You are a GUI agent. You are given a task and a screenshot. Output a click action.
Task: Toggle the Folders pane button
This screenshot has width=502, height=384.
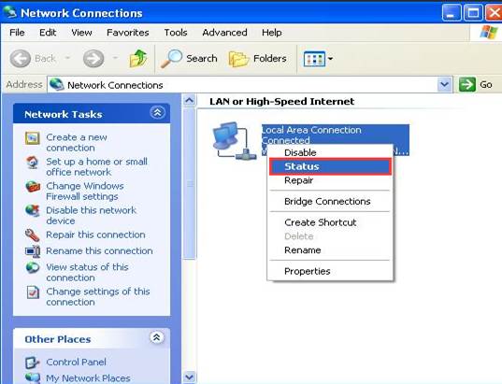pyautogui.click(x=258, y=59)
